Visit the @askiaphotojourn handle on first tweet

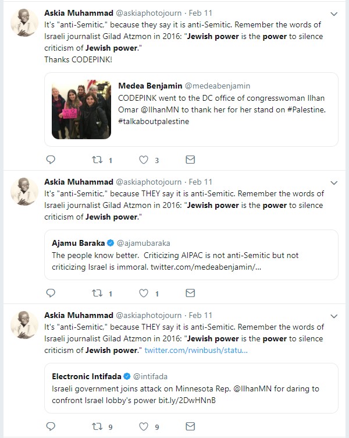[x=148, y=13]
